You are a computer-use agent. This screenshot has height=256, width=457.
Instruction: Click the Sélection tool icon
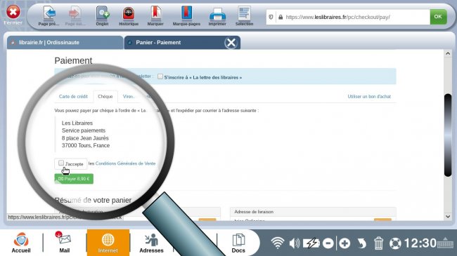pos(244,13)
